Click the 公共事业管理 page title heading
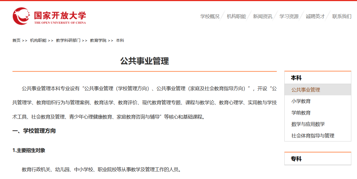Image resolution: width=357 pixels, height=179 pixels. 144,61
